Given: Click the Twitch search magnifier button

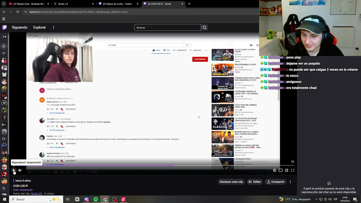Looking at the screenshot, I should pyautogui.click(x=204, y=27).
